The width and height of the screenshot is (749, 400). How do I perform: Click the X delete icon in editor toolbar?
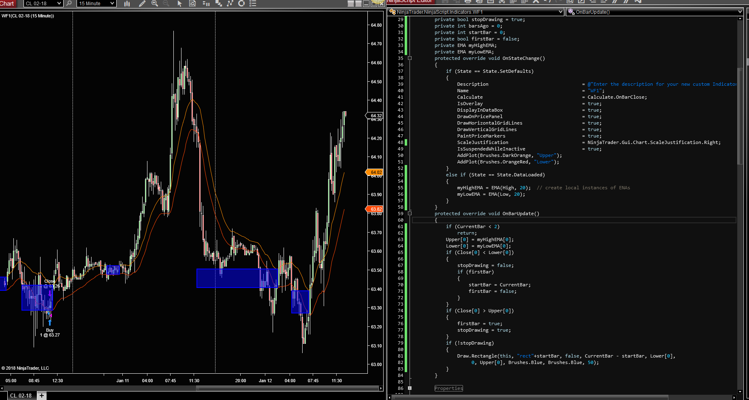(x=536, y=1)
